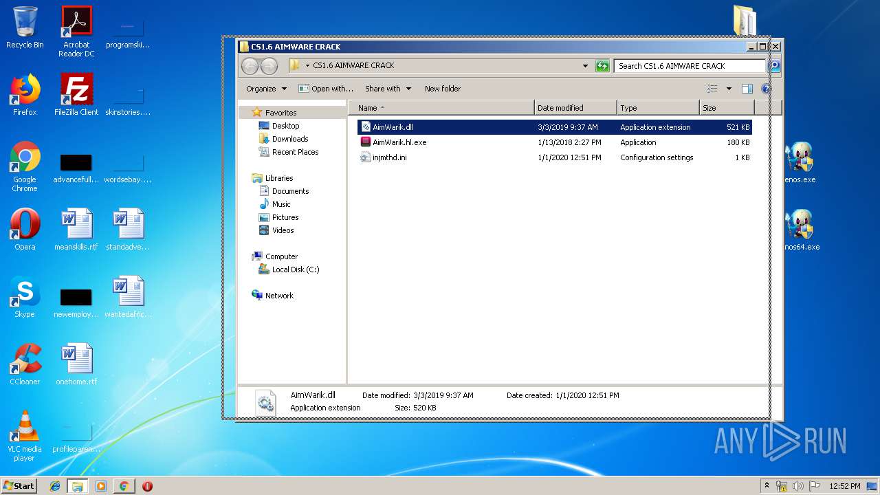880x495 pixels.
Task: Open the Organize menu
Action: click(x=266, y=89)
